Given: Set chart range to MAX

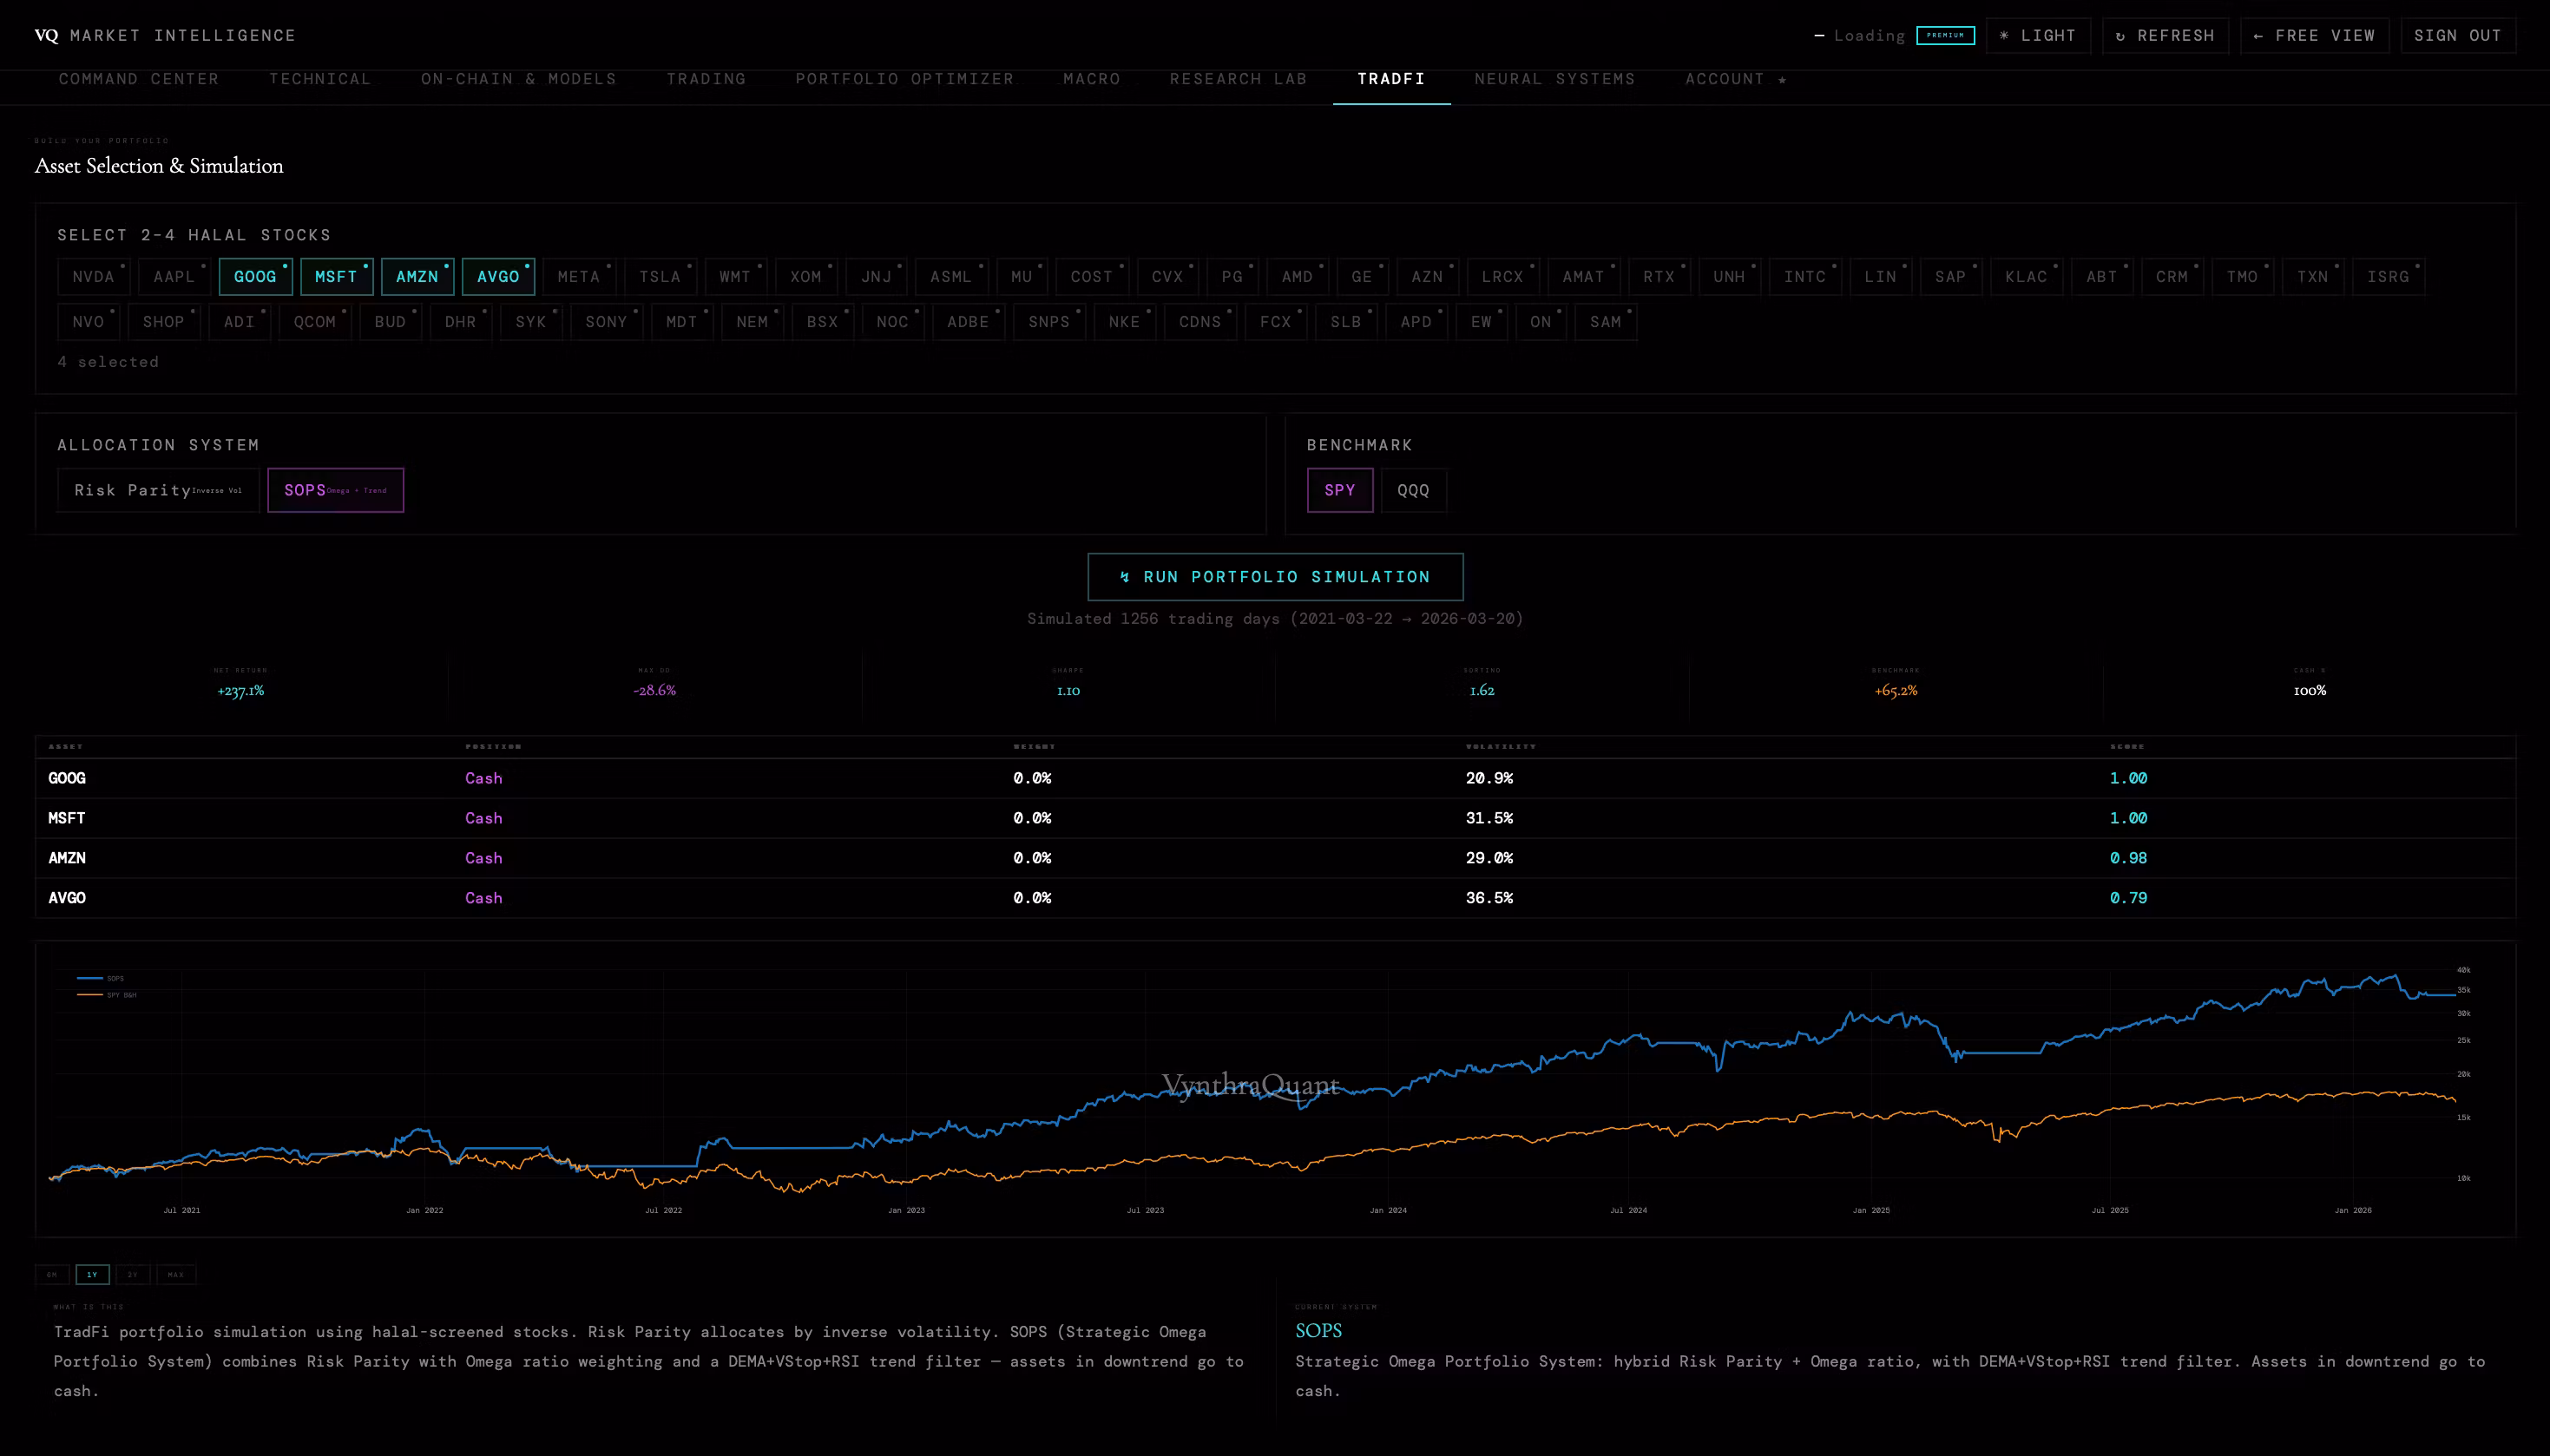Looking at the screenshot, I should 176,1275.
